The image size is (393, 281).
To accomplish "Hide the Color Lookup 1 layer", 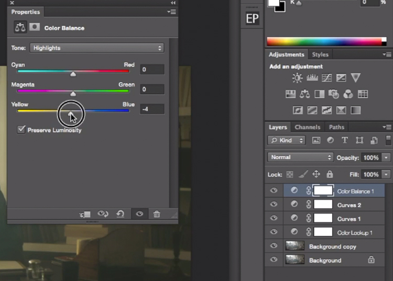I will click(x=274, y=232).
